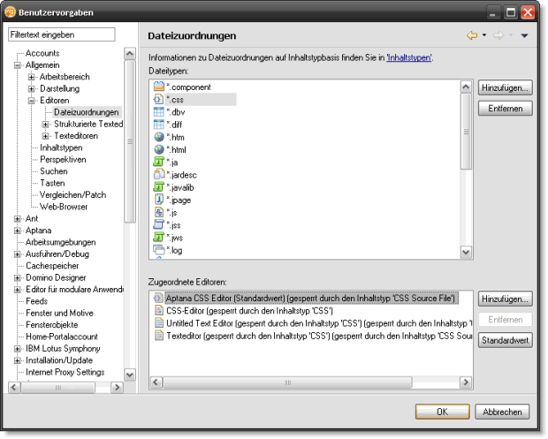
Task: Click the *.jpage file icon
Action: [159, 200]
